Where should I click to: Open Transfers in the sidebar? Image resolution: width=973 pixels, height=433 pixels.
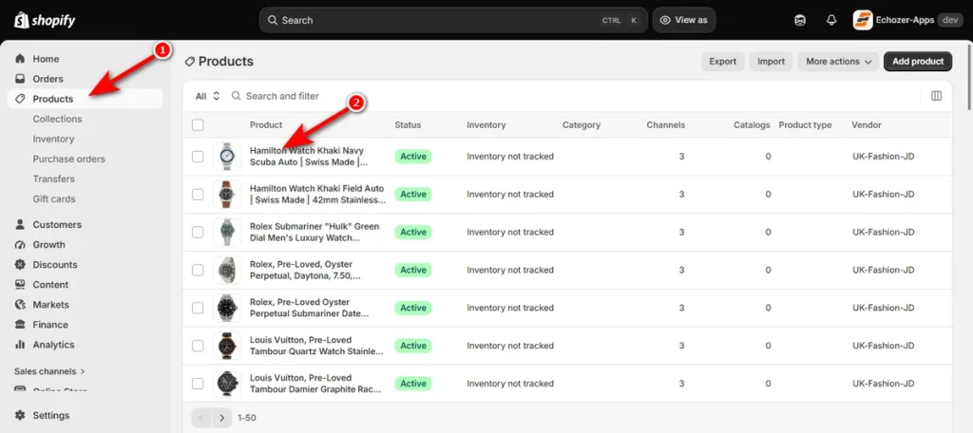tap(53, 179)
